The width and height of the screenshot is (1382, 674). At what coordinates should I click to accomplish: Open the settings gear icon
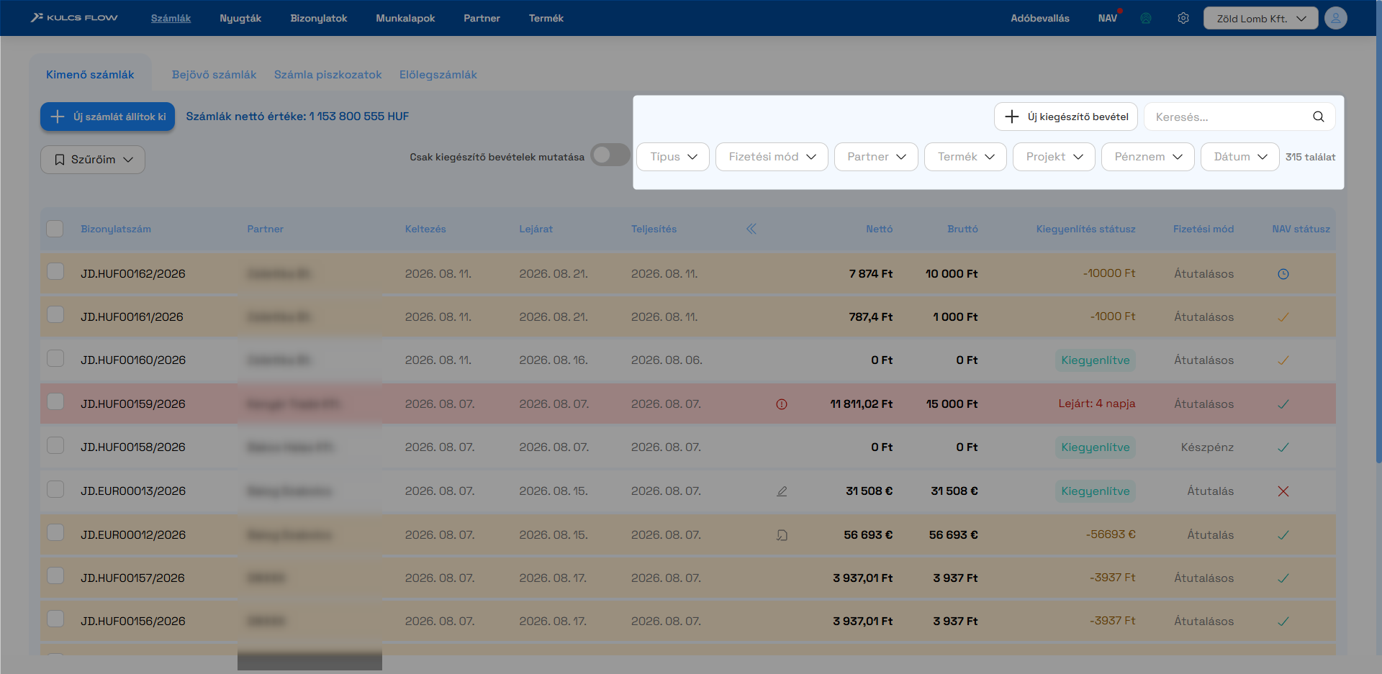click(1183, 18)
